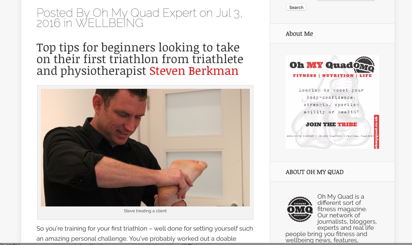Click the article title about first triathlon
The image size is (412, 245).
point(140,59)
